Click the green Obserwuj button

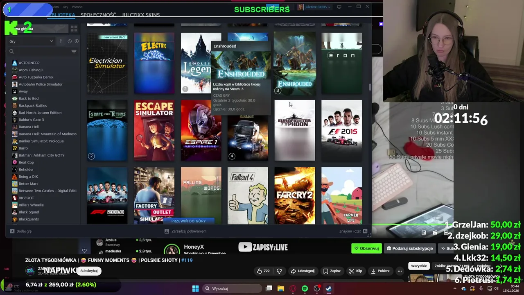tap(366, 248)
